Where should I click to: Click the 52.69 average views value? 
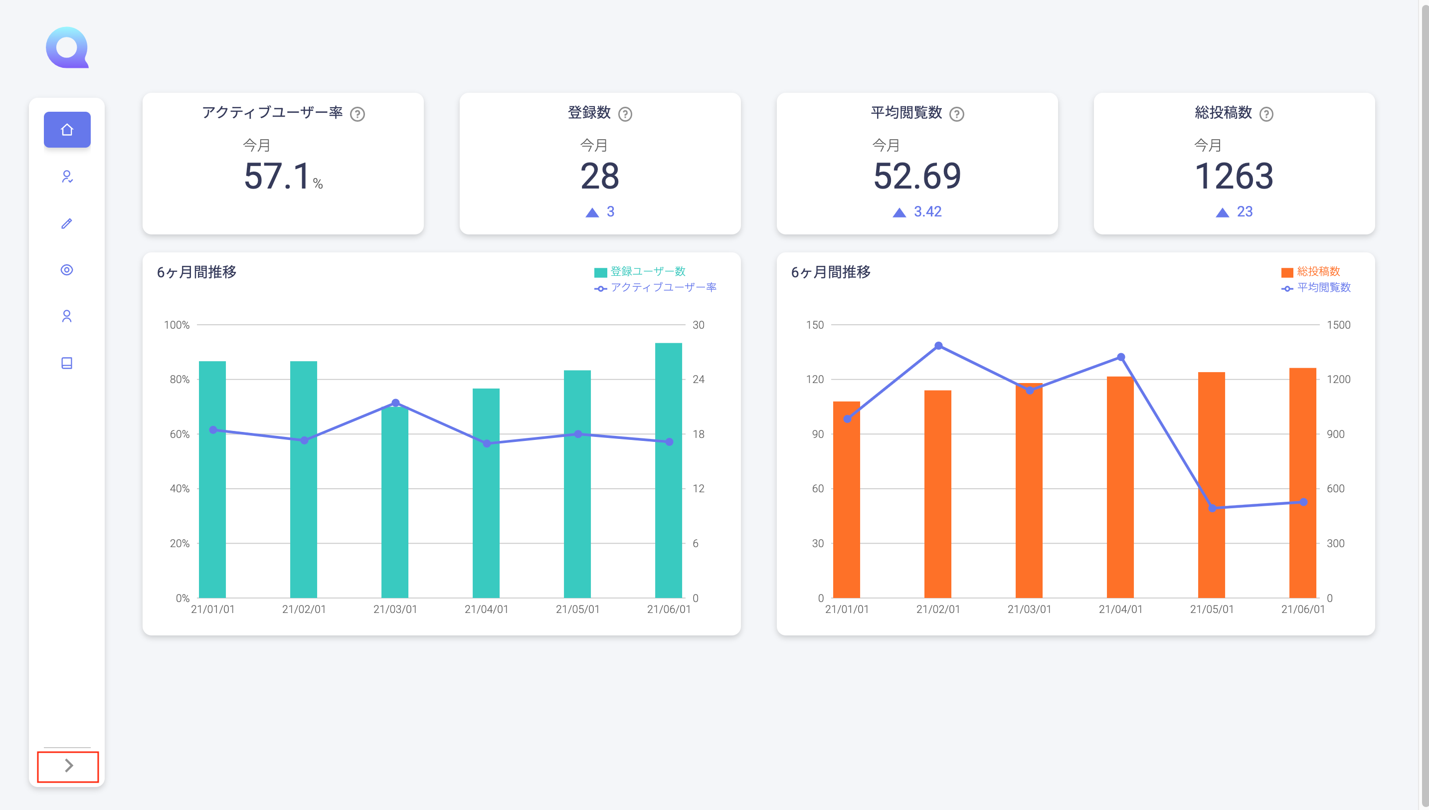(x=917, y=177)
